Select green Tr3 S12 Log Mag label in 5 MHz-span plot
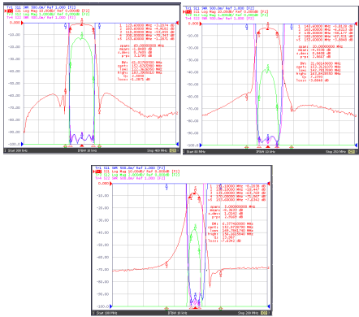Screen dimensions: 359x317 (x=137, y=175)
